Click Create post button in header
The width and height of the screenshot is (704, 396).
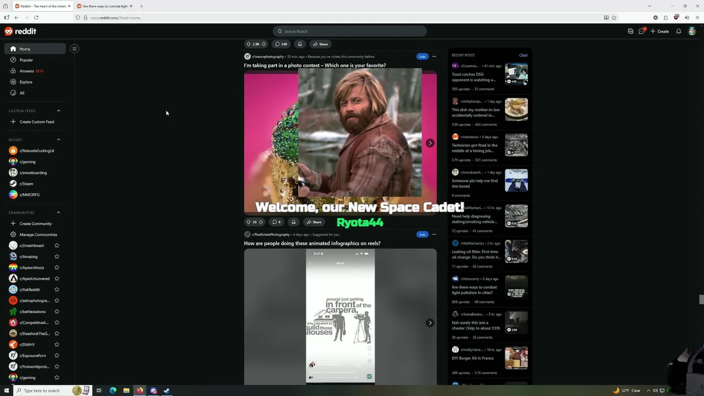(659, 31)
